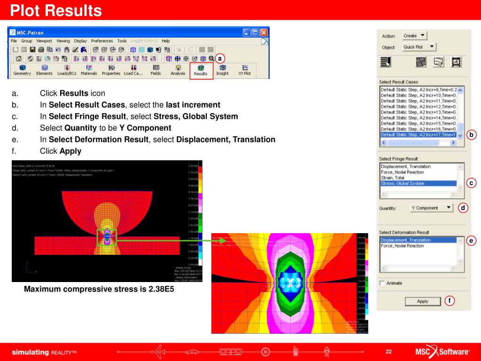Open the Viewport menu

[44, 41]
